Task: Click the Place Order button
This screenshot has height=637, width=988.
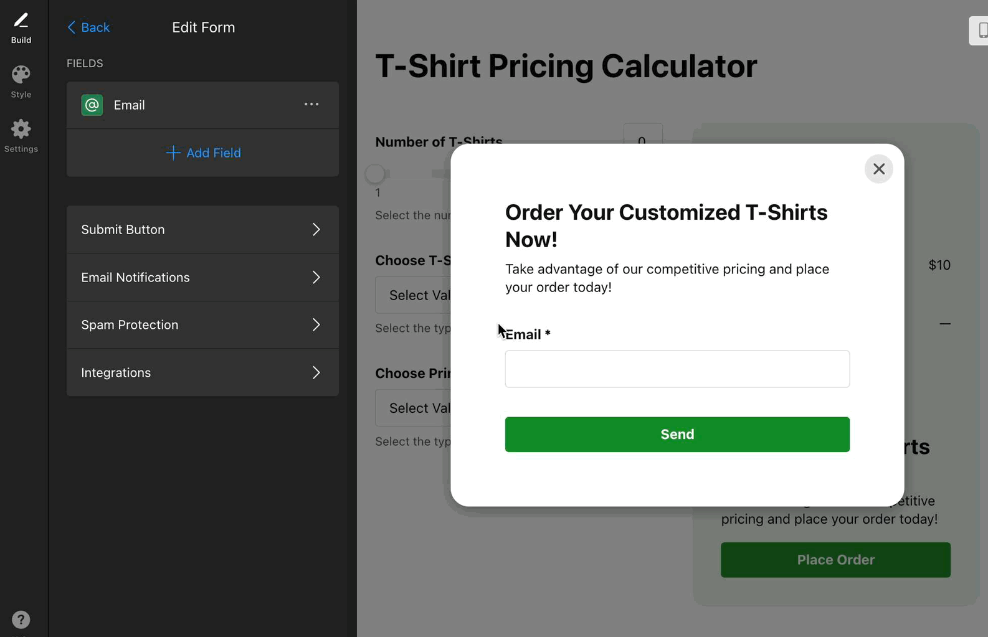Action: (x=835, y=560)
